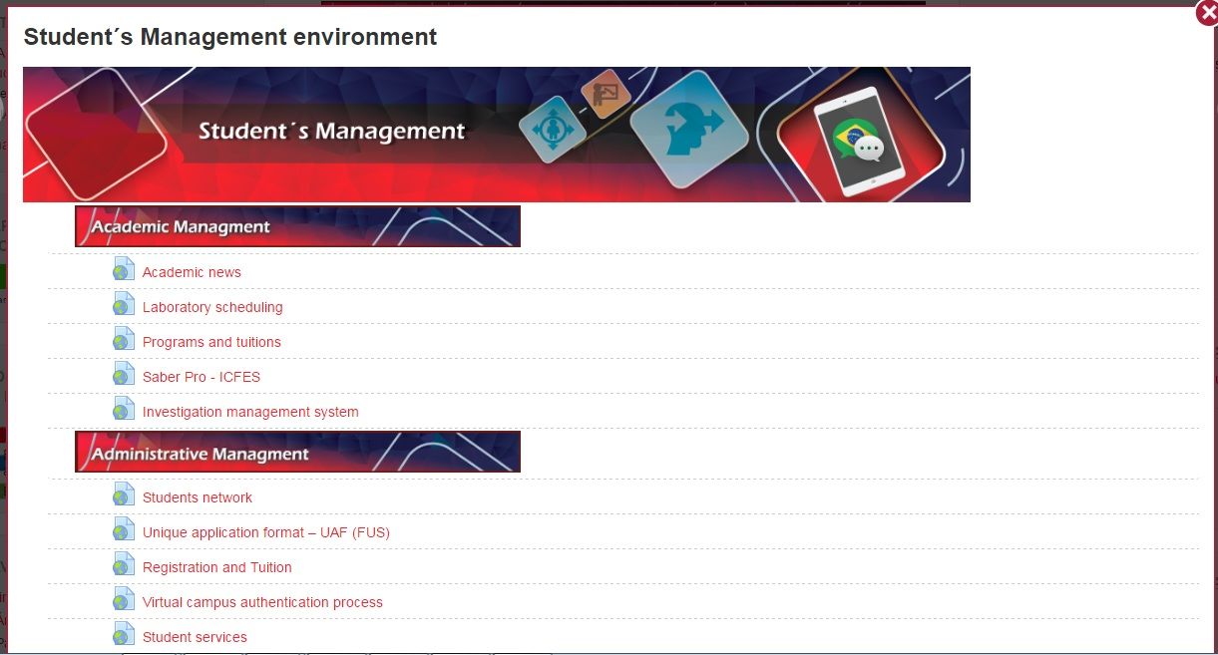
Task: Click the Student's Management header banner image
Action: tap(497, 135)
